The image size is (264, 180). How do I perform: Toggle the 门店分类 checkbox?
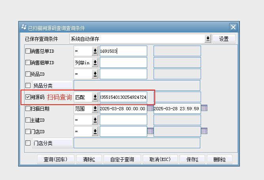[28, 143]
